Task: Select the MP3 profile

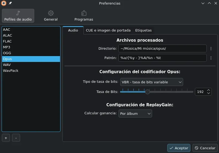Action: [31, 47]
